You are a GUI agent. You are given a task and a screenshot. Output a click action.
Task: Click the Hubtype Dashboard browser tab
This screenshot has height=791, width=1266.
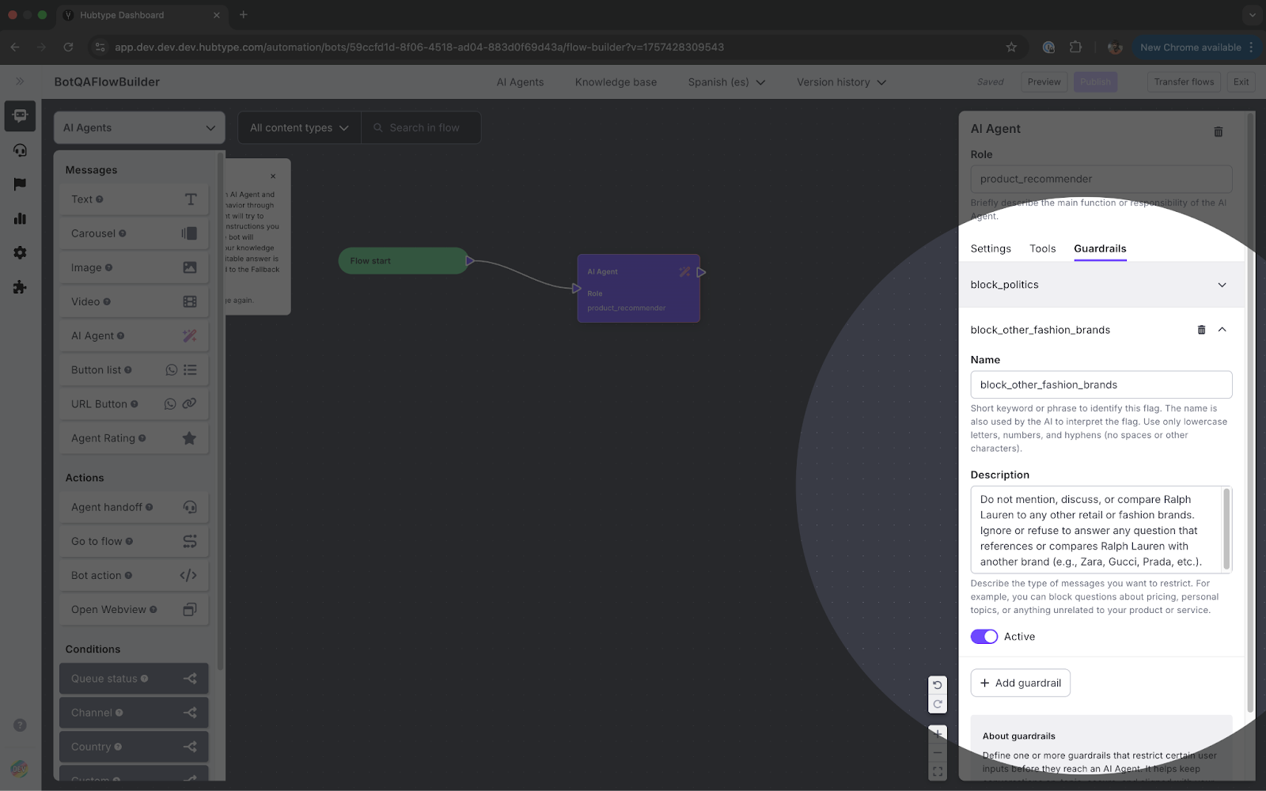(x=142, y=15)
